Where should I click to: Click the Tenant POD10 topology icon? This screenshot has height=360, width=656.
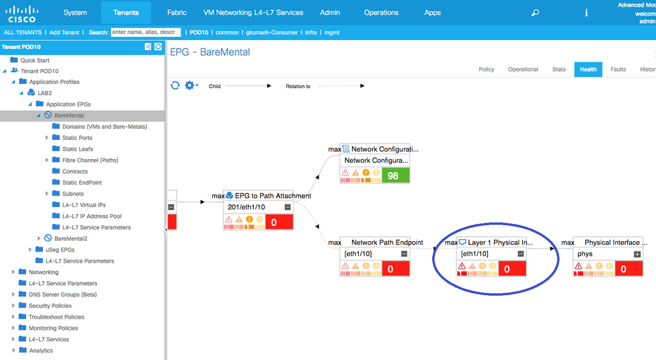click(x=148, y=47)
